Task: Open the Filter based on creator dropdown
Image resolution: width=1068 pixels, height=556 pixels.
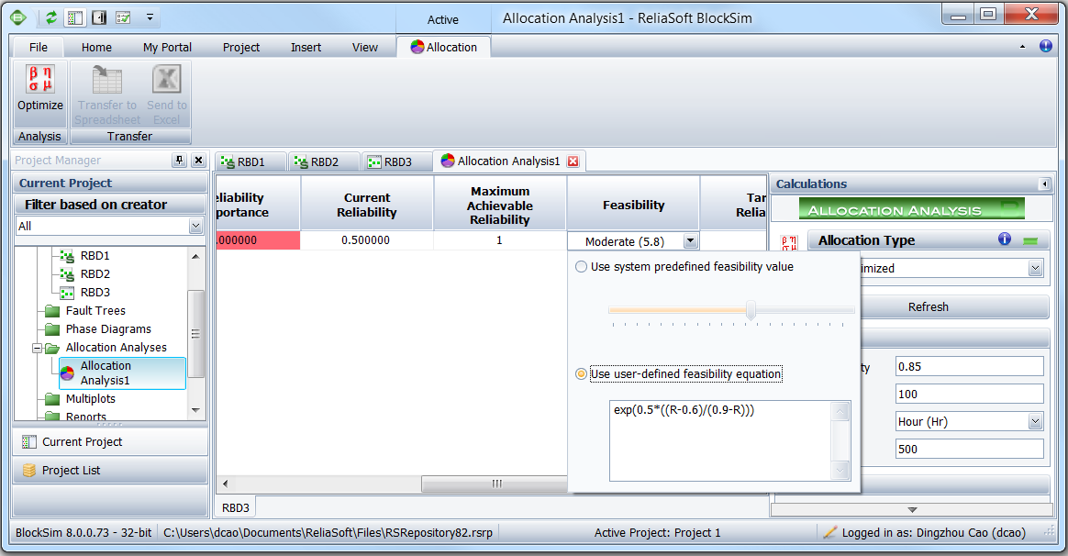Action: click(x=195, y=227)
